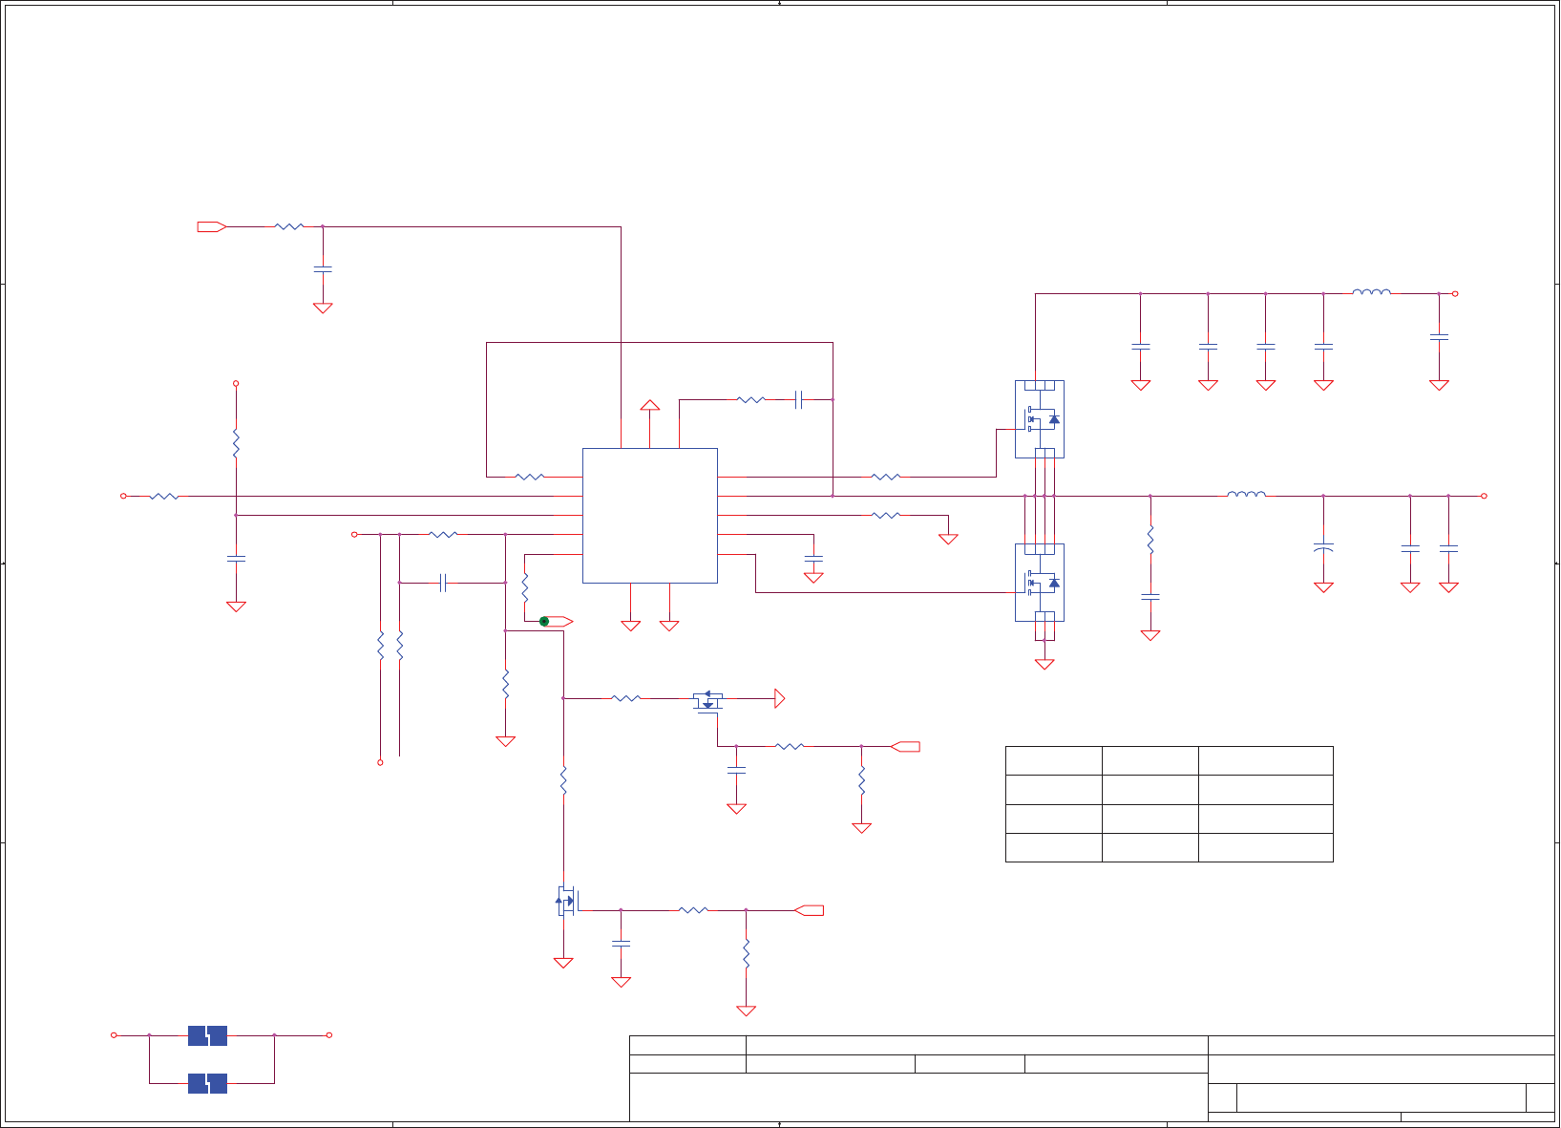
Task: Click the off-page port beside the green dot
Action: click(560, 622)
